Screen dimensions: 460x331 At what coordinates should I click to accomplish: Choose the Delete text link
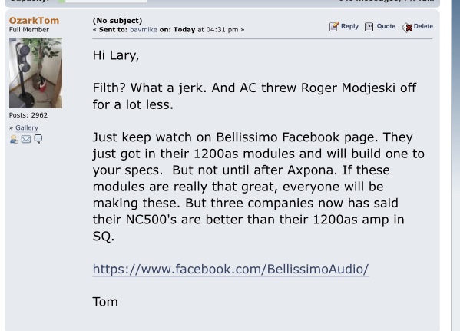pyautogui.click(x=423, y=26)
